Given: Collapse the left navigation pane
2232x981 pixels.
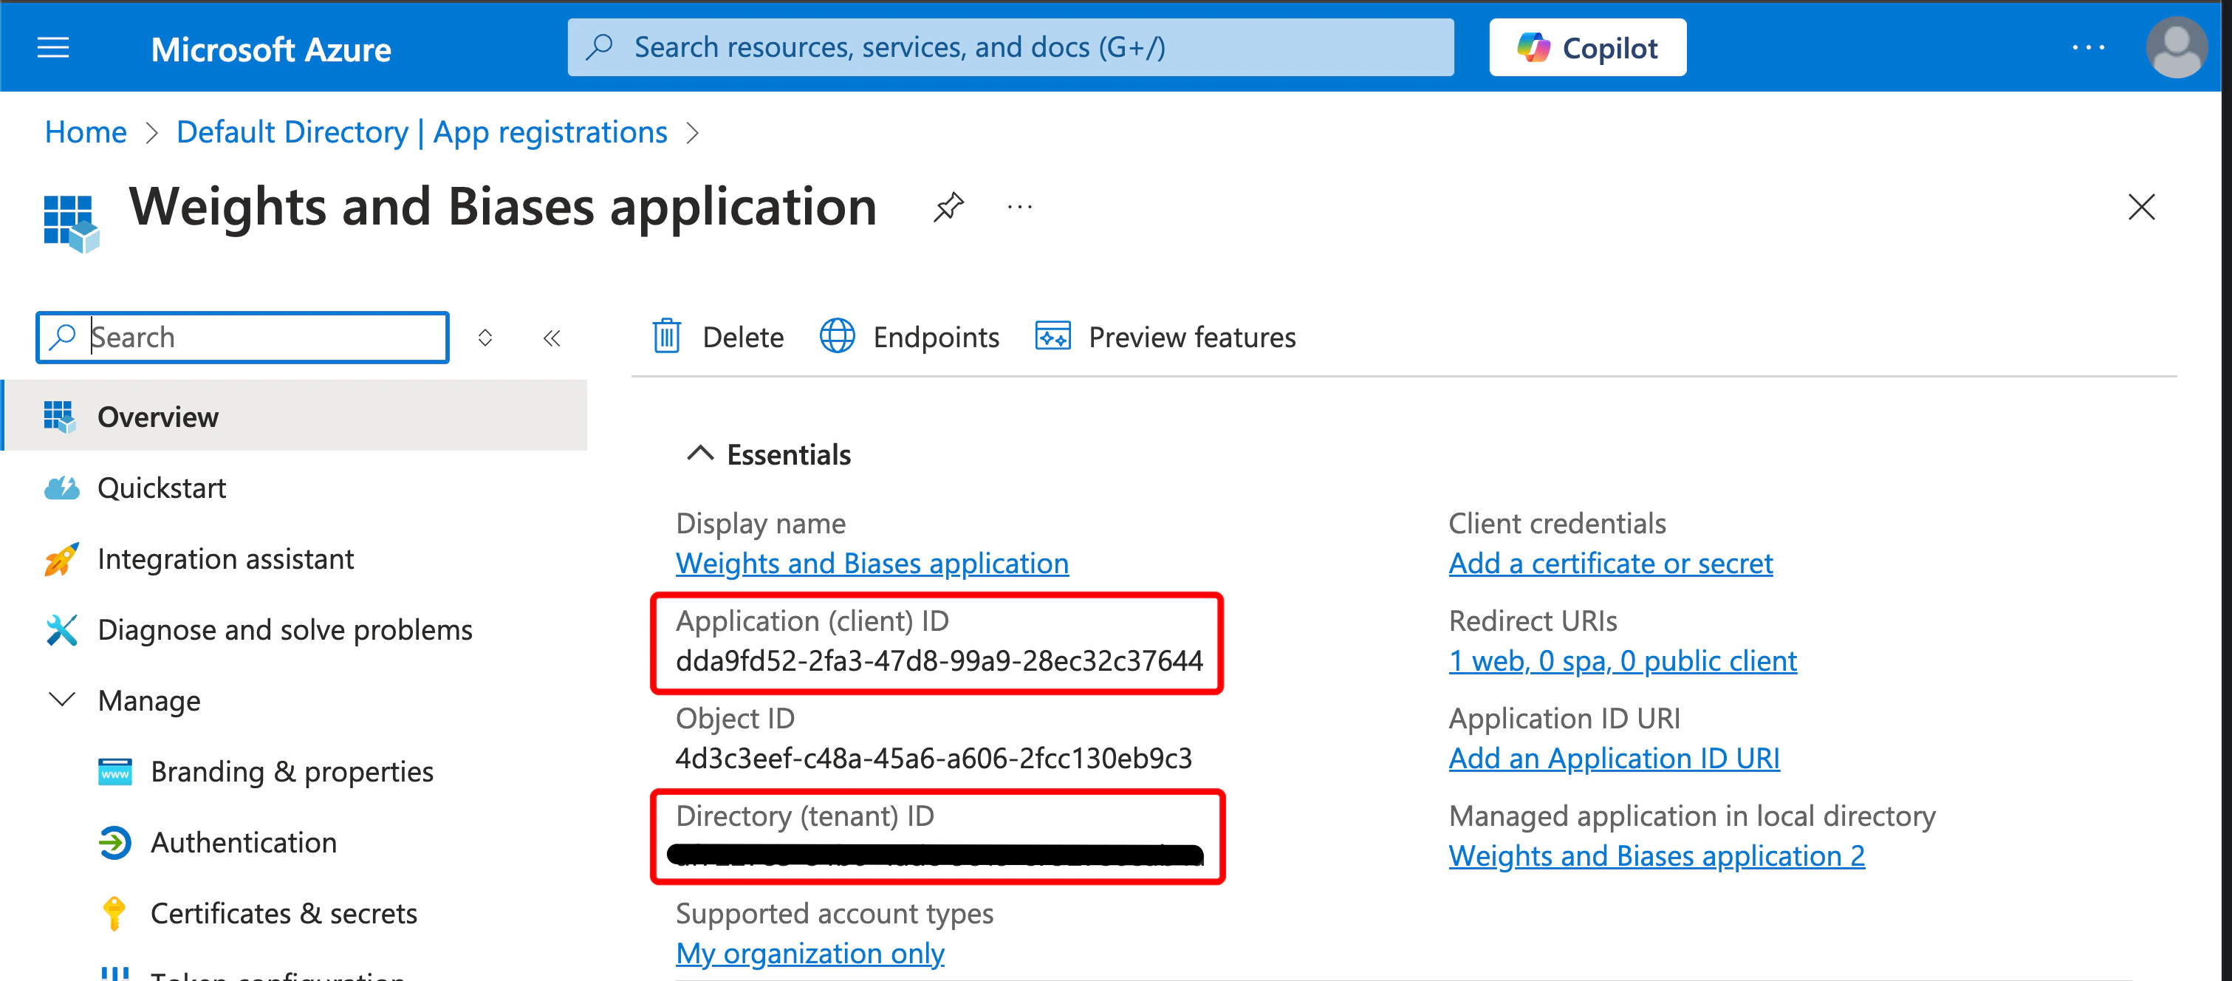Looking at the screenshot, I should click(x=552, y=337).
